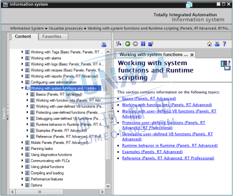
Task: Print the topic via toolbar printer icon
Action: click(x=217, y=44)
